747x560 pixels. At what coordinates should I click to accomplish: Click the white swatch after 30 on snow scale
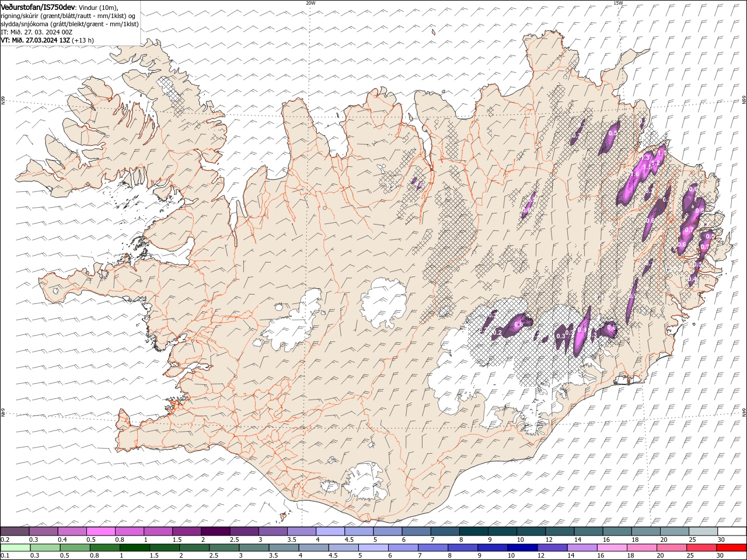[x=731, y=531]
